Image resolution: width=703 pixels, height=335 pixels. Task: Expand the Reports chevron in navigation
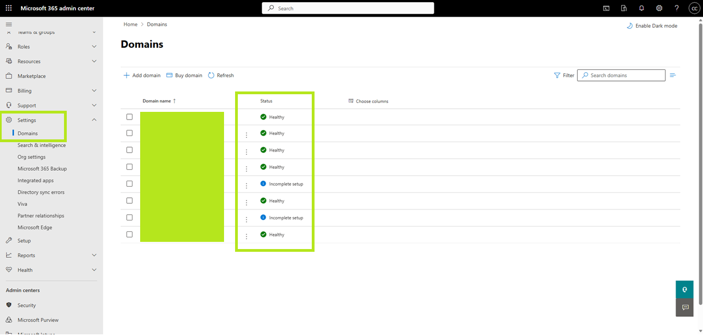click(94, 255)
